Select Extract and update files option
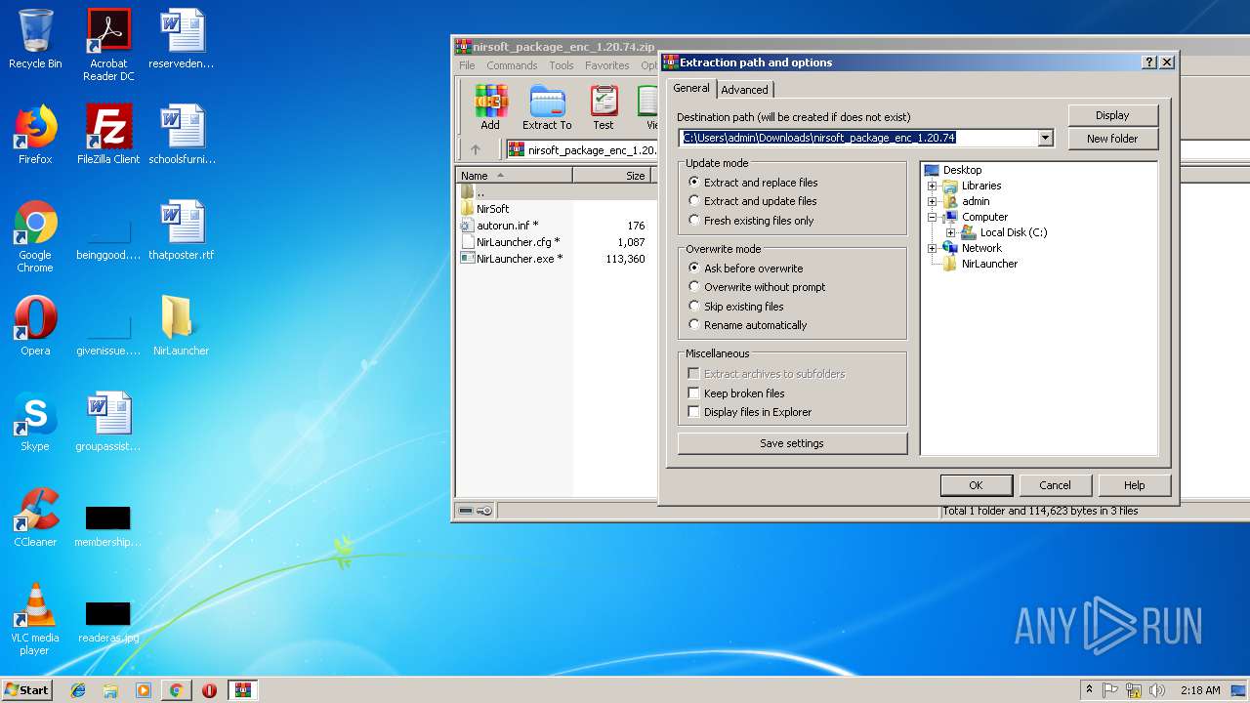 752,201
